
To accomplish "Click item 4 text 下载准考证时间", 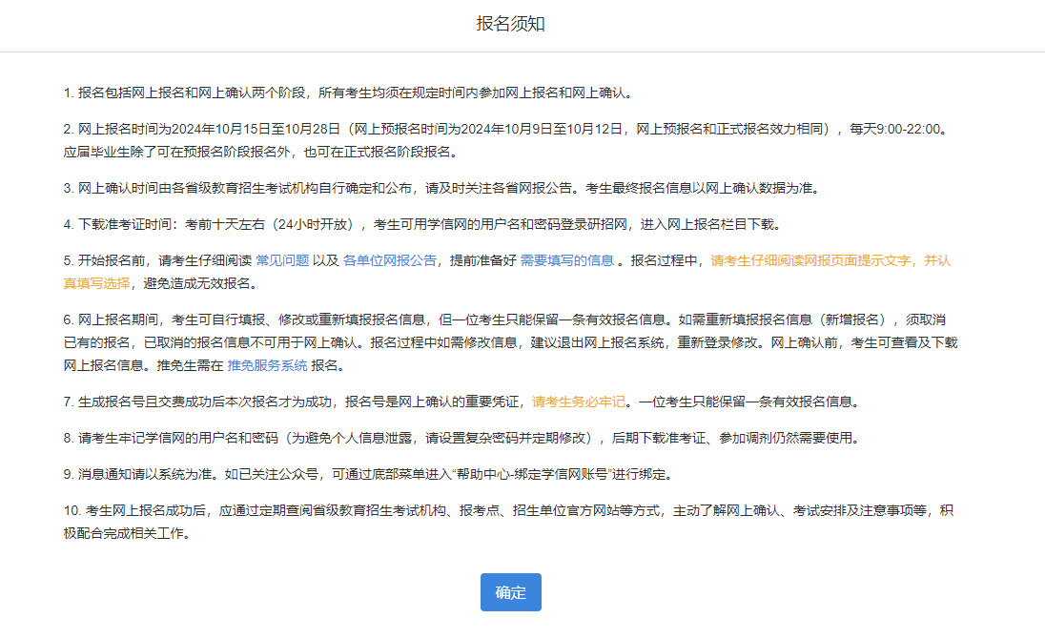I will pyautogui.click(x=125, y=224).
